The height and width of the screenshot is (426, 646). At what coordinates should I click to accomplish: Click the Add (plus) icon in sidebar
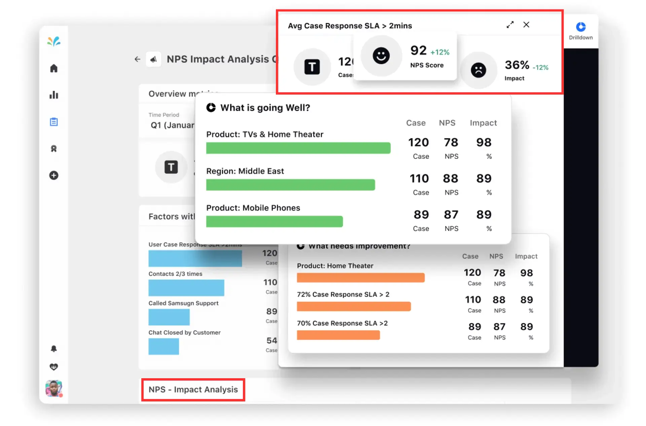(54, 175)
